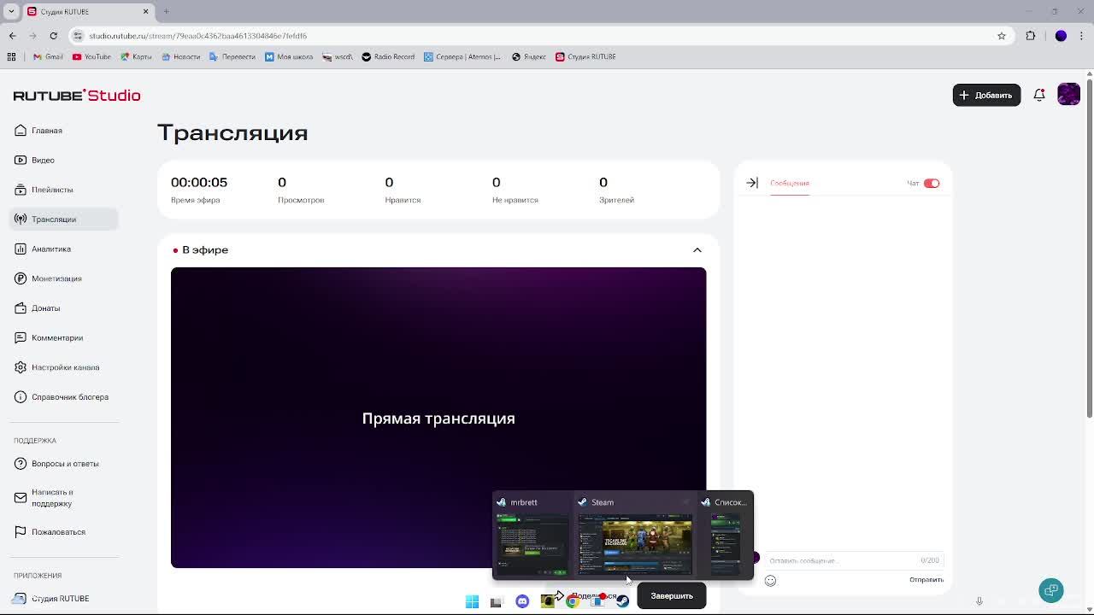Click the page vertical scrollbar
Screen dimensions: 1094x615
[x=1089, y=248]
